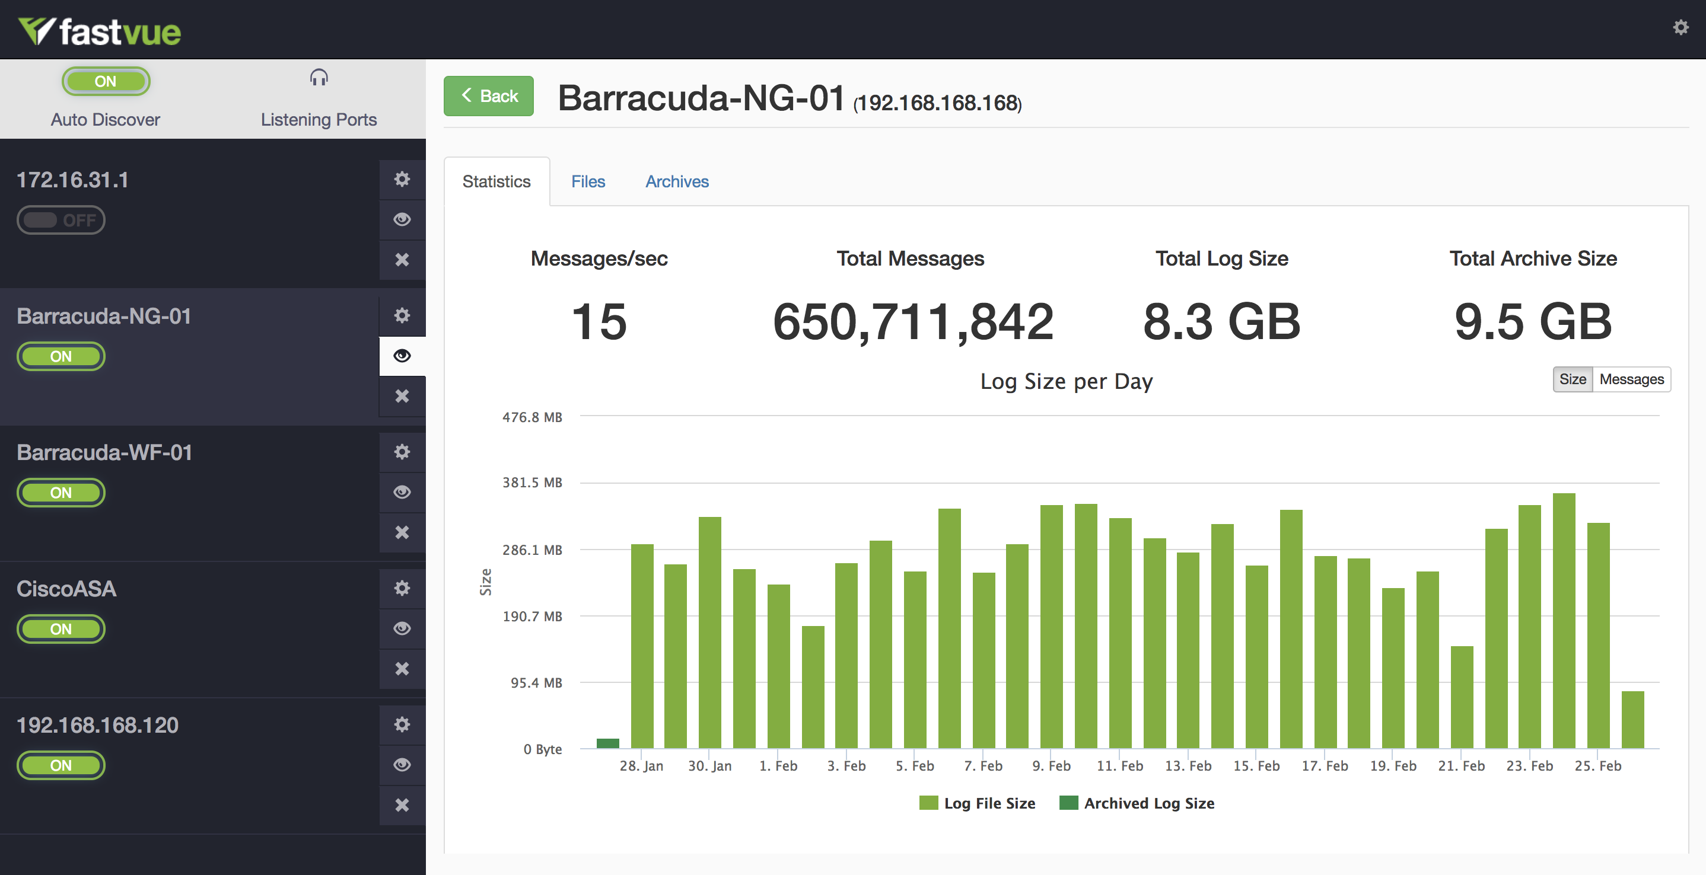Turn off the Auto Discover switch
The image size is (1706, 875).
coord(106,81)
